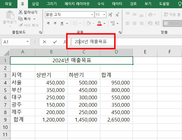Cancel entry with formula bar X
The height and width of the screenshot is (140, 182).
point(45,42)
